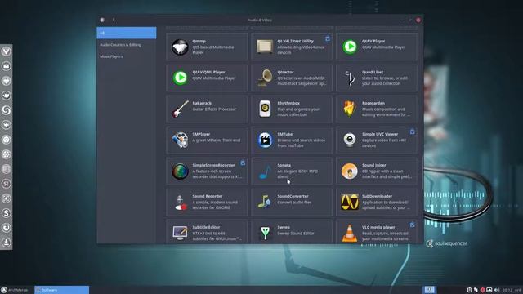523x294 pixels.
Task: Open the volume icon in system tray
Action: tap(497, 290)
